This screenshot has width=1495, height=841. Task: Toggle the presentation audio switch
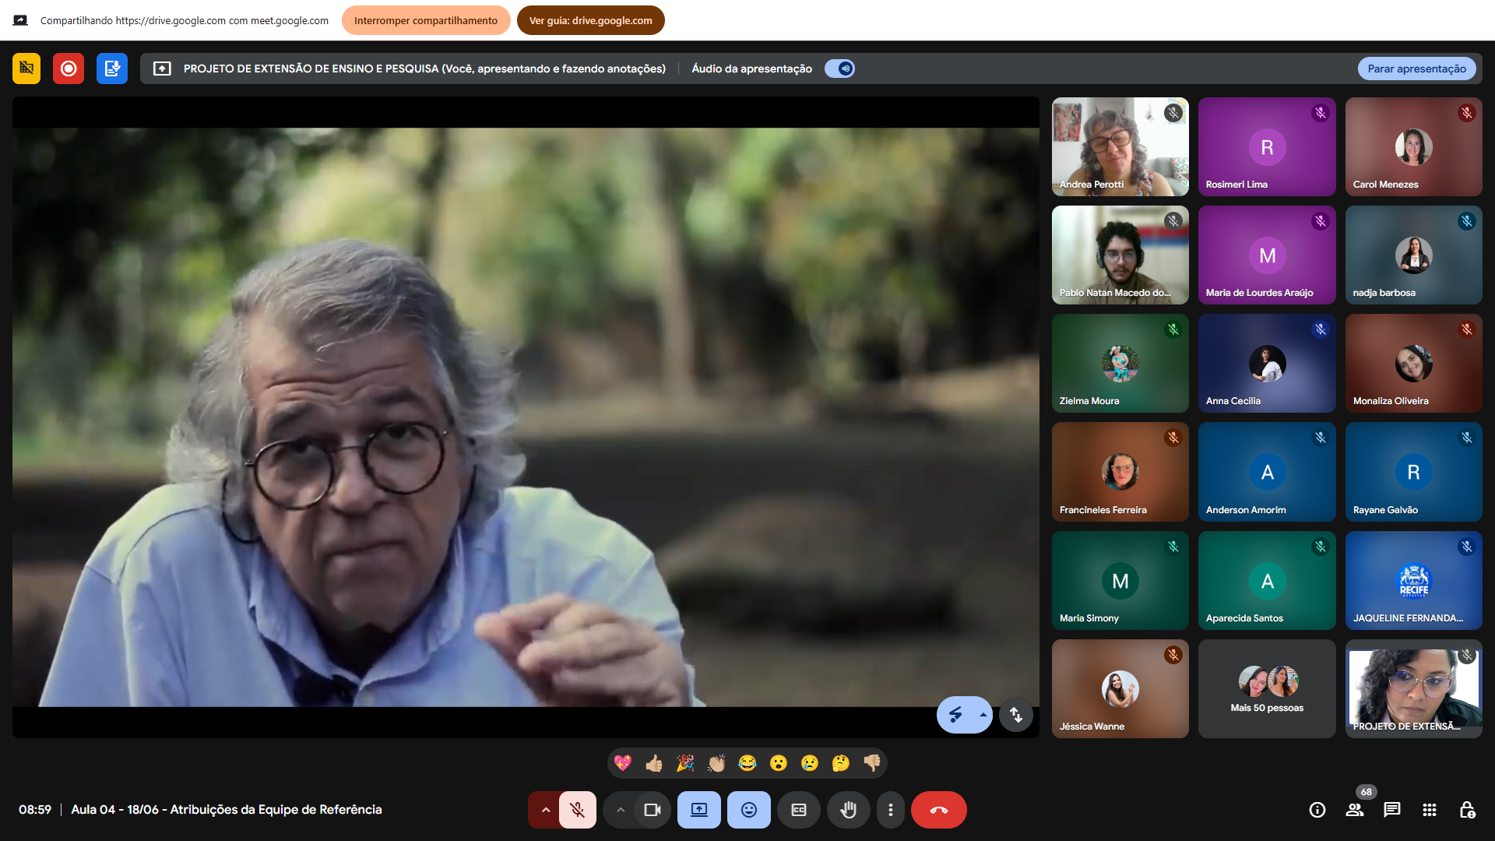tap(840, 69)
